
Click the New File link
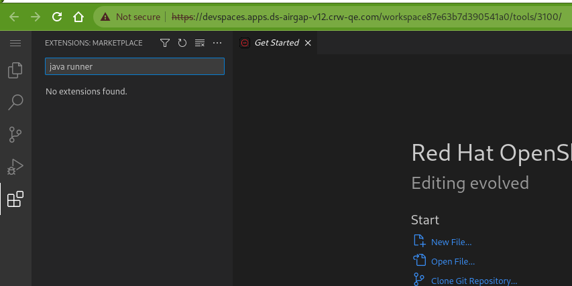451,242
